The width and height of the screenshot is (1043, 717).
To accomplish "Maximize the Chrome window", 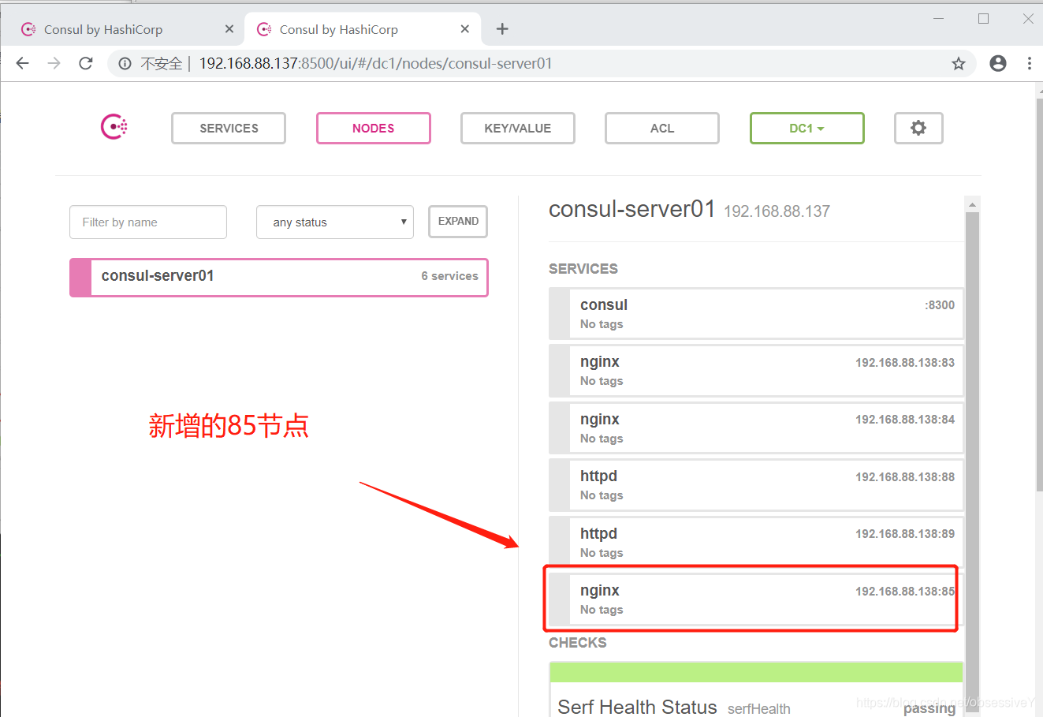I will click(x=983, y=18).
